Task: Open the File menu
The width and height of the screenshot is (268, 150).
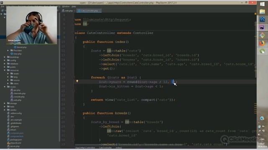Action: (3, 7)
